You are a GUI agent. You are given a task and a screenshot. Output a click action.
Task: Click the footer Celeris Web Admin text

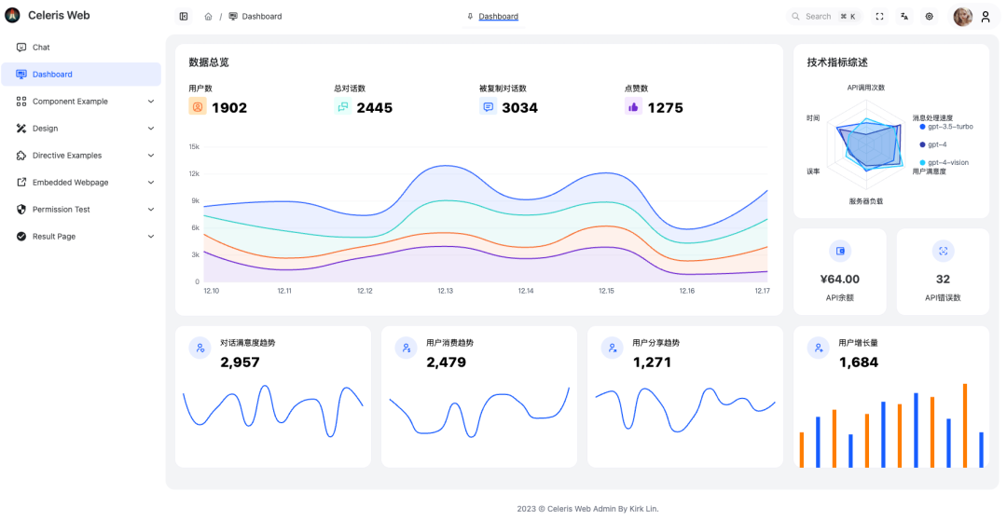tap(587, 509)
